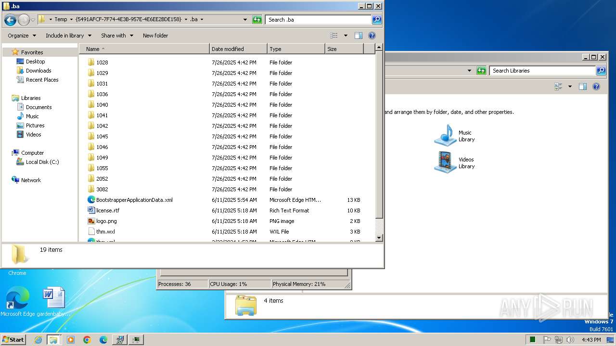Image resolution: width=616 pixels, height=346 pixels.
Task: Open the Share with dropdown
Action: point(117,36)
